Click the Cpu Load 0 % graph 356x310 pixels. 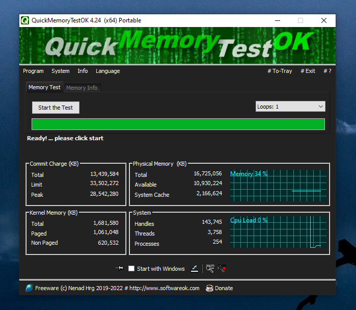[278, 232]
